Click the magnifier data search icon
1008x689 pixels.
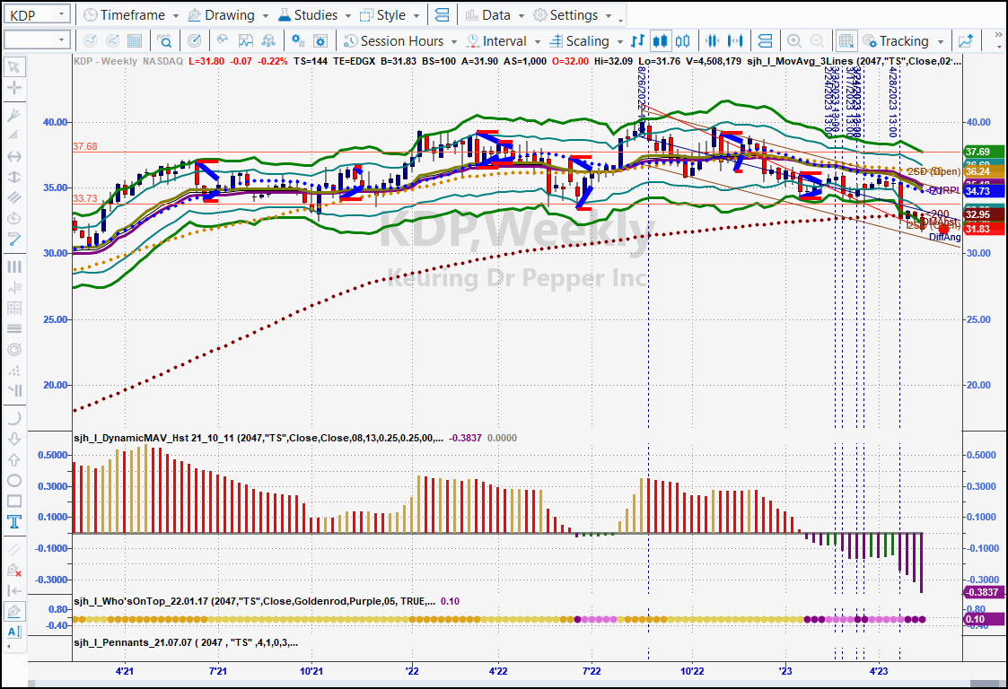(x=164, y=41)
